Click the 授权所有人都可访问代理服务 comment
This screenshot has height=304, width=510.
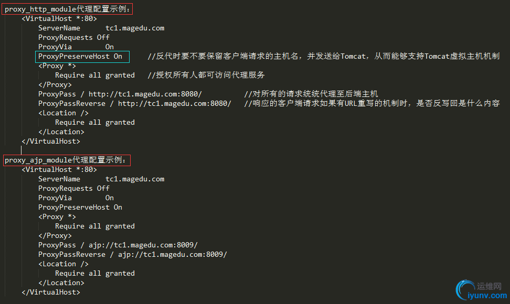coord(206,75)
